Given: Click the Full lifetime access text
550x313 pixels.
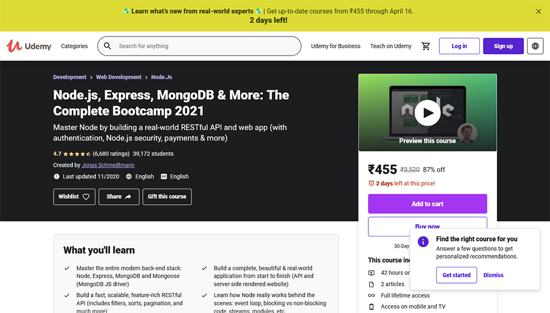Looking at the screenshot, I should [405, 295].
